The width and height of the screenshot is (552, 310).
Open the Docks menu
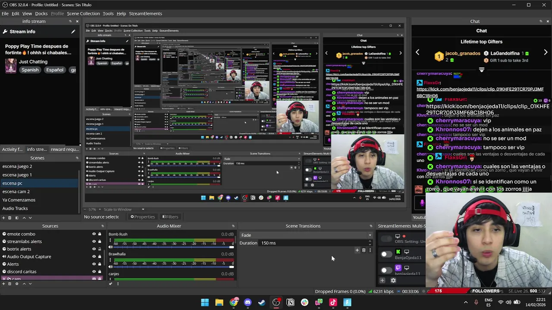(x=41, y=13)
